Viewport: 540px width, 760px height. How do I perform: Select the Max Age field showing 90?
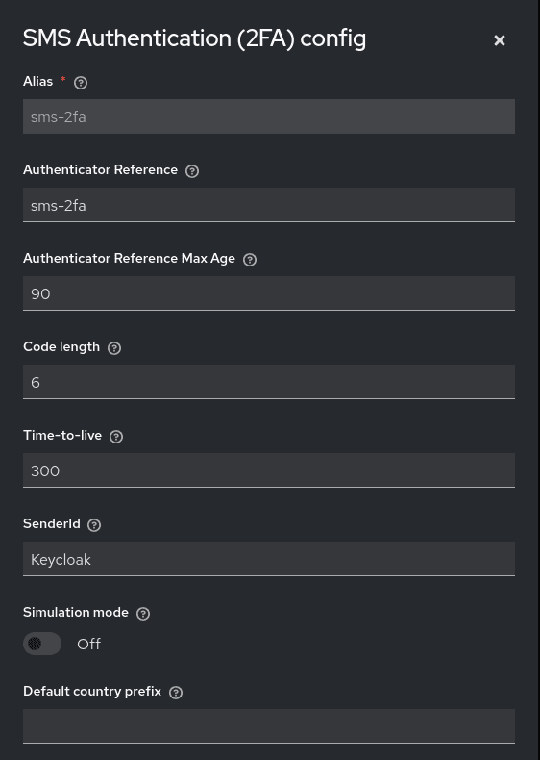pyautogui.click(x=269, y=293)
